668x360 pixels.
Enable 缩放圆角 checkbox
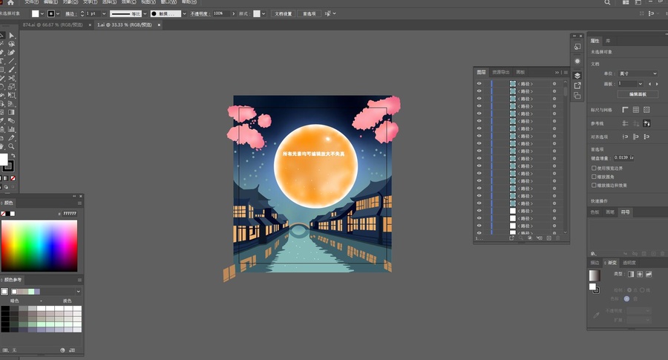coord(594,177)
